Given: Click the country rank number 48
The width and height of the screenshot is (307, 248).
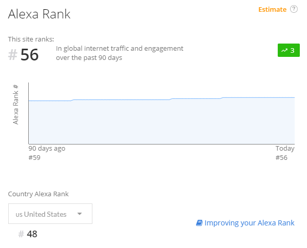Looking at the screenshot, I should 32,234.
